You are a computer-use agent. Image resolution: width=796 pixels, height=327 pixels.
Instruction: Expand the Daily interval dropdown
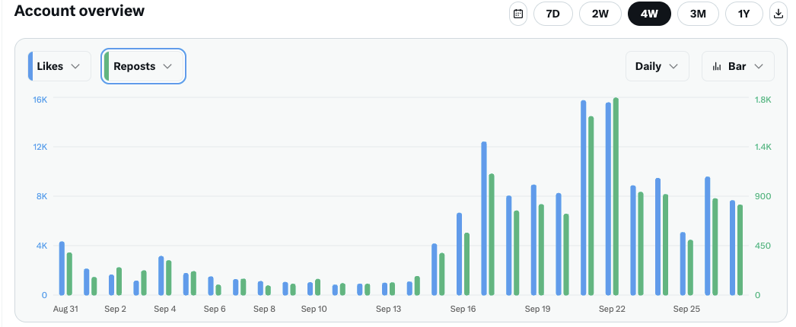[x=657, y=66]
